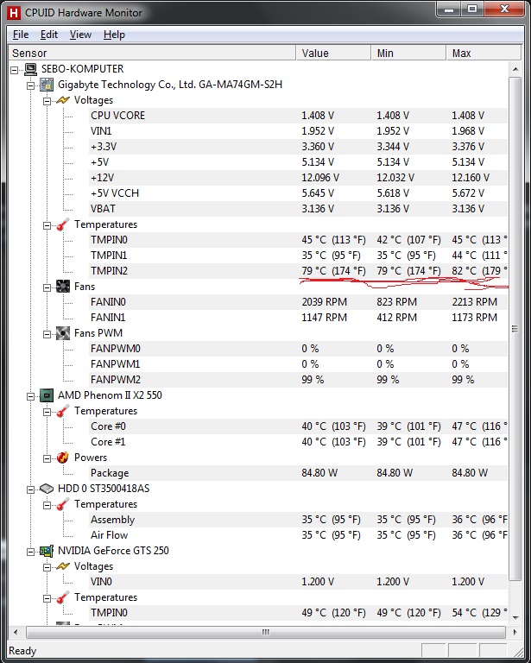Screen dimensions: 531x663
Task: Select the Core #1 temperature row
Action: pos(298,442)
